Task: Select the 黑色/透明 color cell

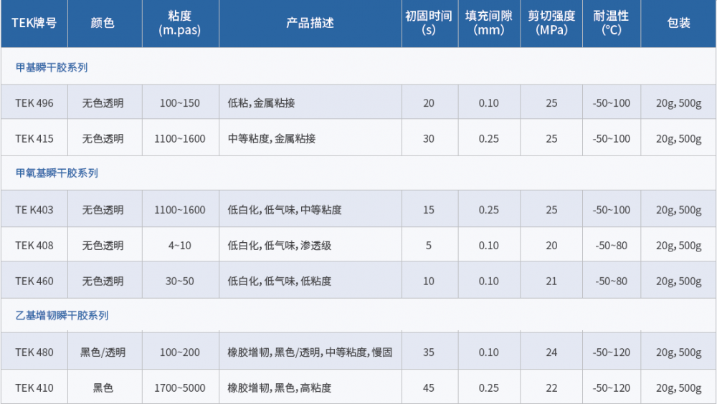Action: 103,352
